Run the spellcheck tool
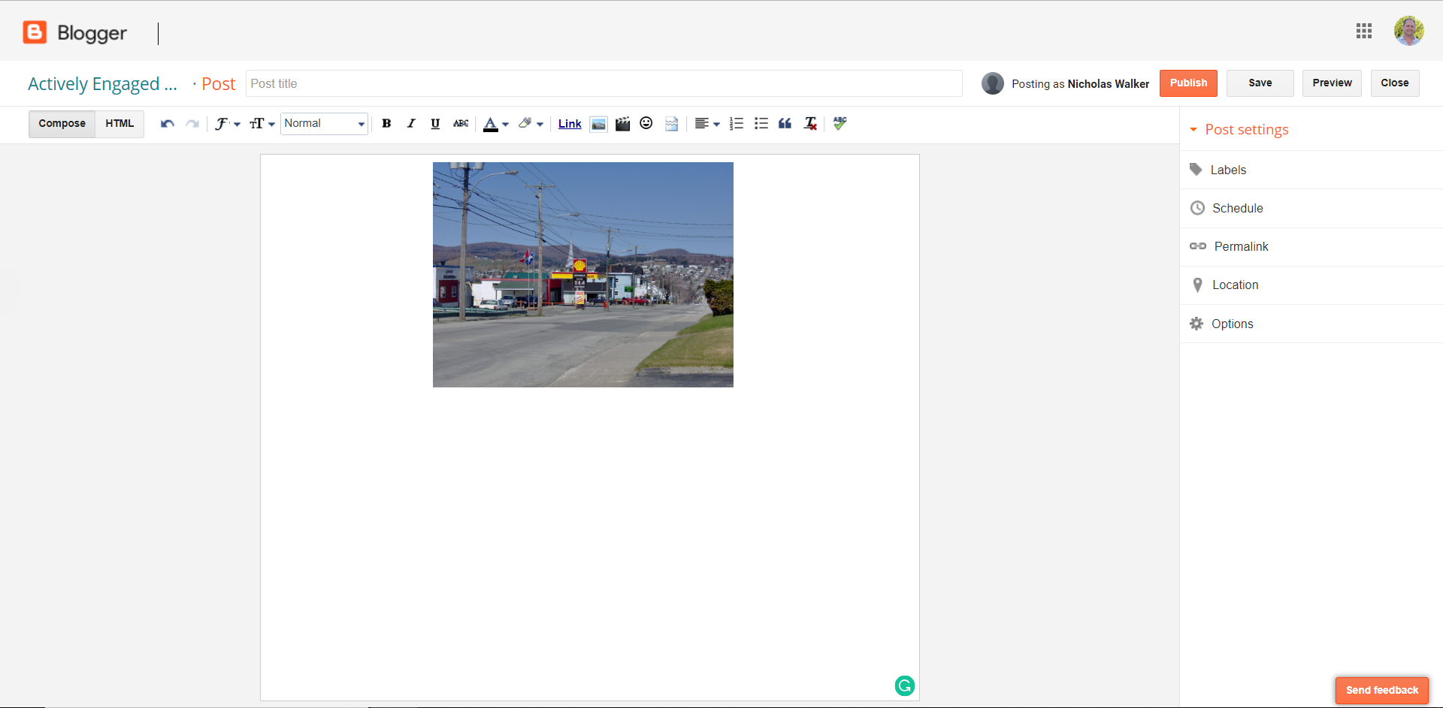 point(839,123)
